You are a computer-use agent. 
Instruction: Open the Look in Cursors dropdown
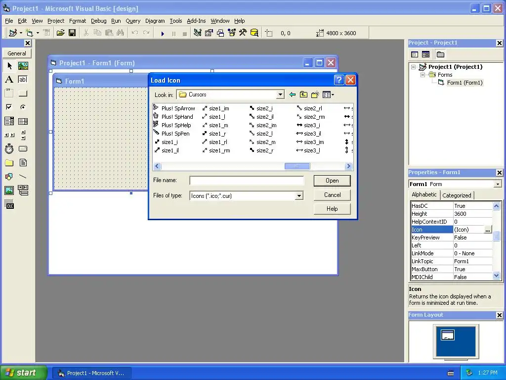click(x=280, y=95)
